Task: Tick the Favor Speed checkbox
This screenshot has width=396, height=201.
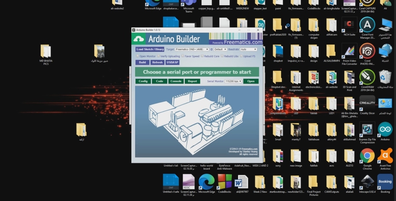Action: tap(183, 56)
